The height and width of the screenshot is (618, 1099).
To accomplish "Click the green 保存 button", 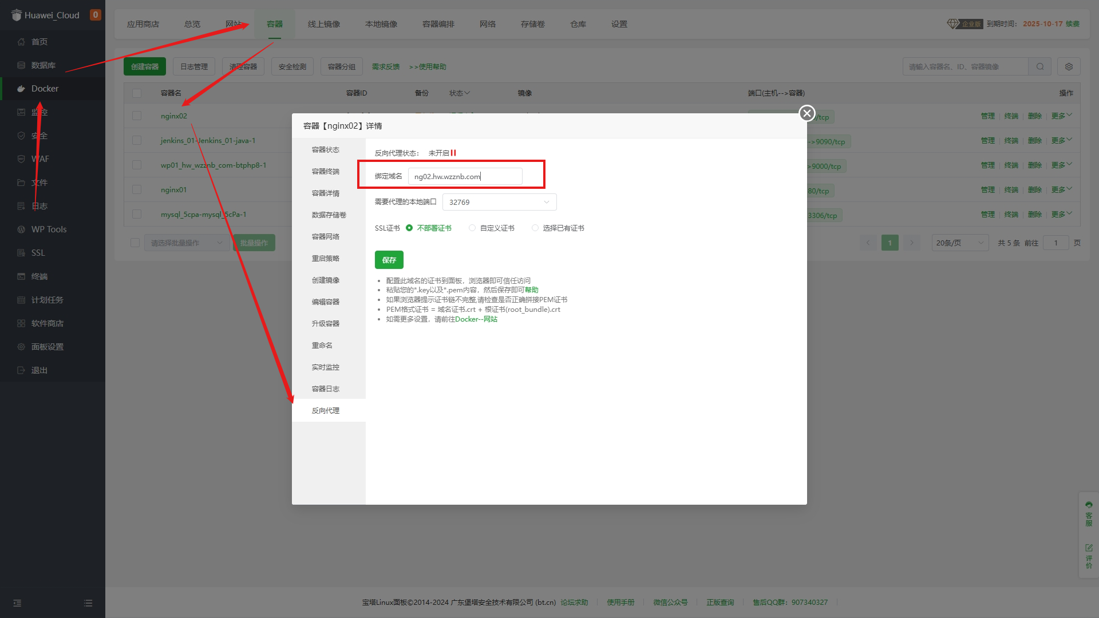I will [x=389, y=260].
